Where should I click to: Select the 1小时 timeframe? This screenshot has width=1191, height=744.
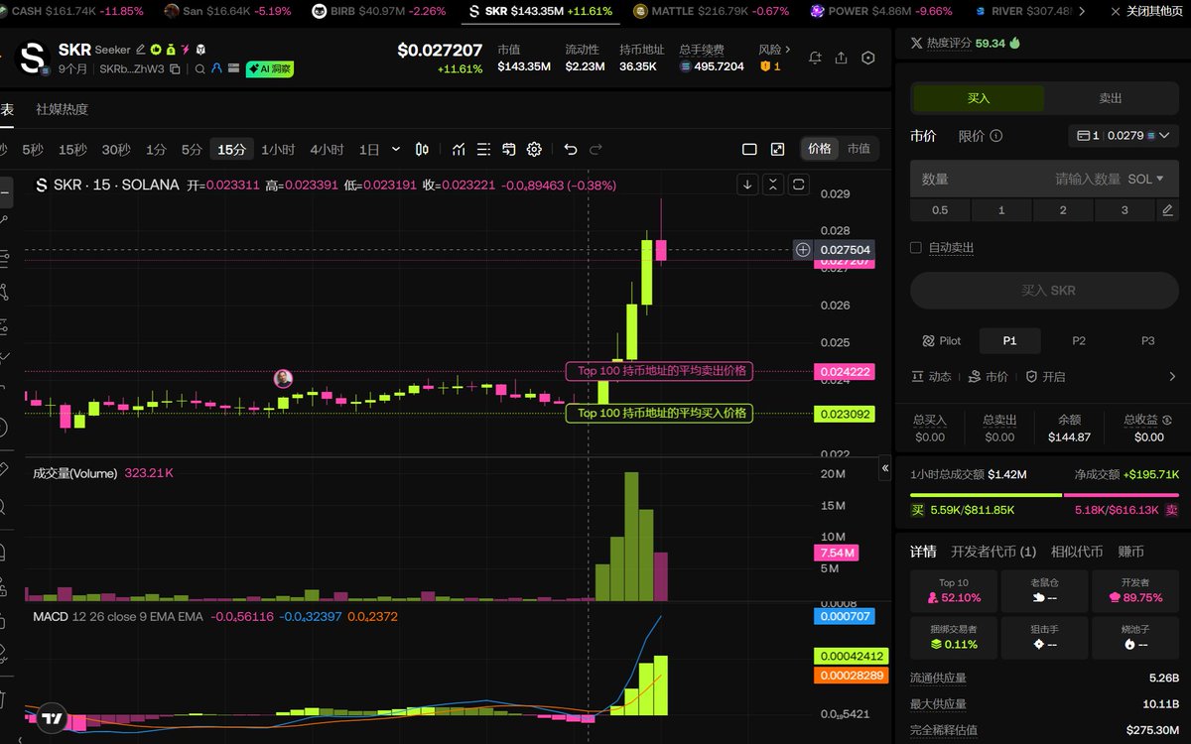pos(278,150)
